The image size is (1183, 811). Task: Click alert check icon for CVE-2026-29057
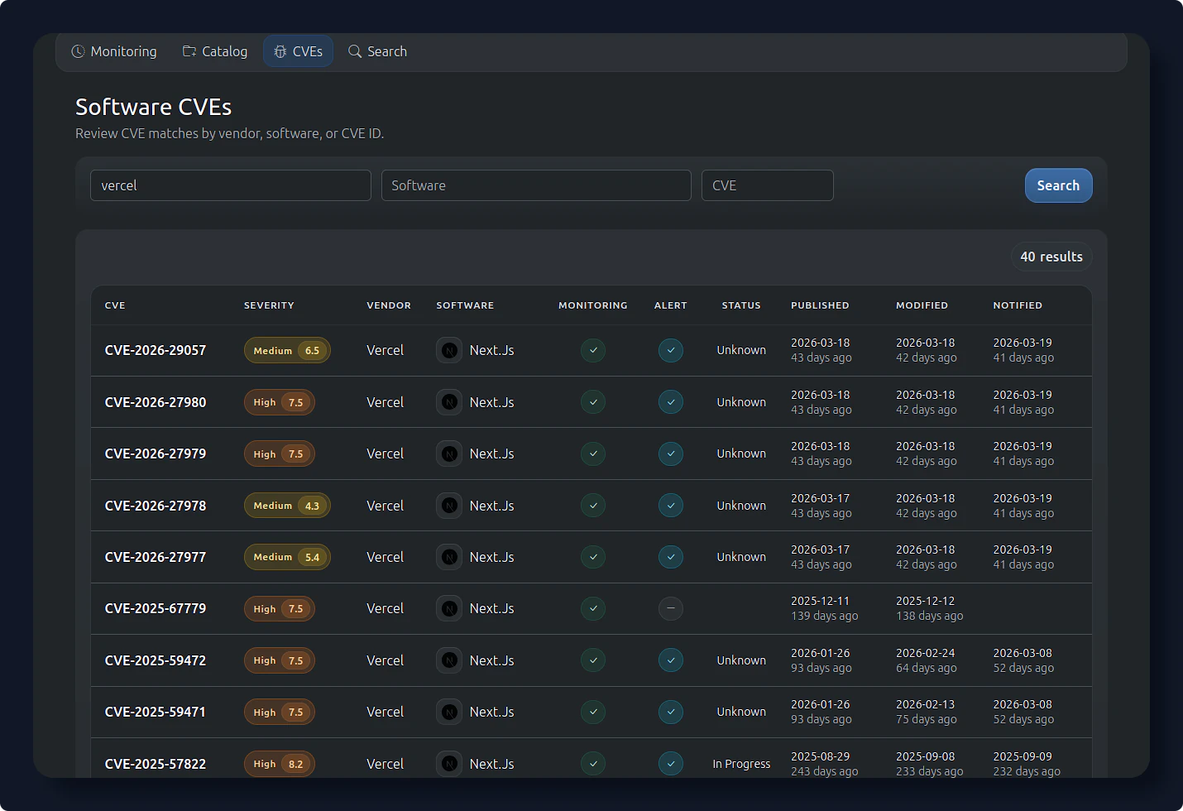coord(671,350)
